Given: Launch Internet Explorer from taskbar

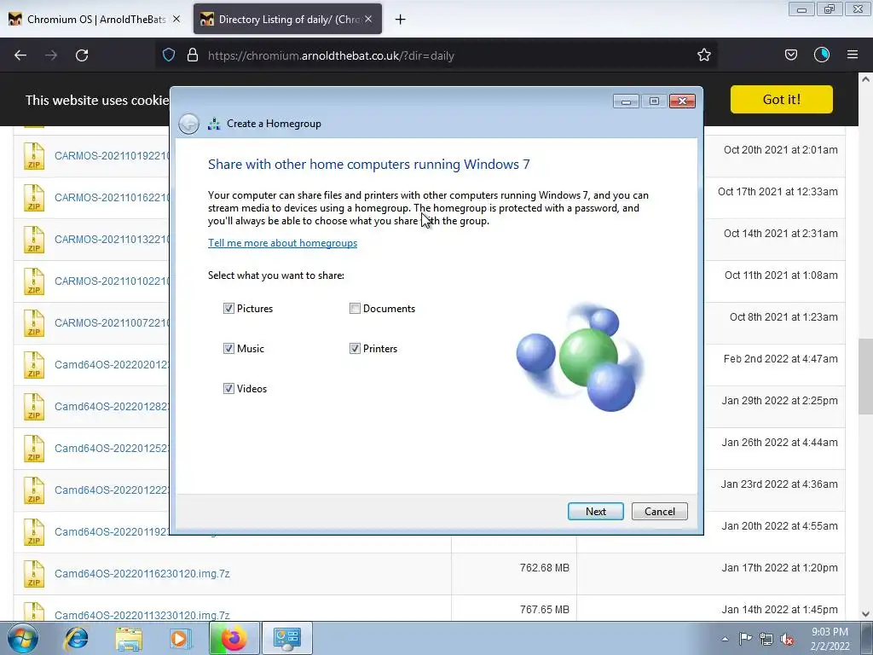Looking at the screenshot, I should [76, 639].
